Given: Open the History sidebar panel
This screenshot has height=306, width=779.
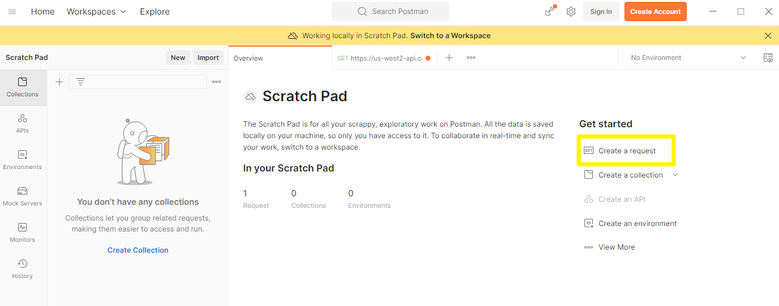Looking at the screenshot, I should 22,269.
